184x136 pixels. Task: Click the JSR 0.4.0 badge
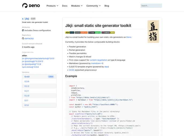point(70,33)
